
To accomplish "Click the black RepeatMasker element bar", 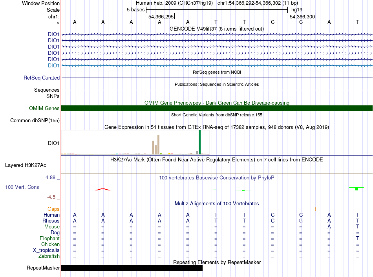I will [x=132, y=268].
